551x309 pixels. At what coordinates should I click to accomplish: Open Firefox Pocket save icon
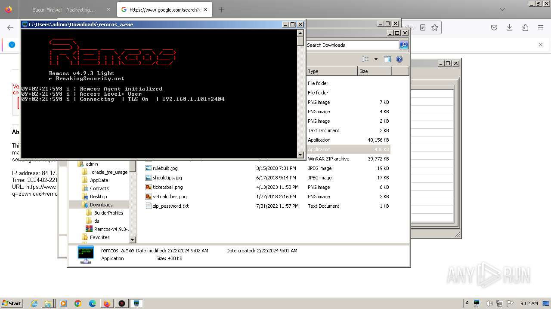pos(494,27)
